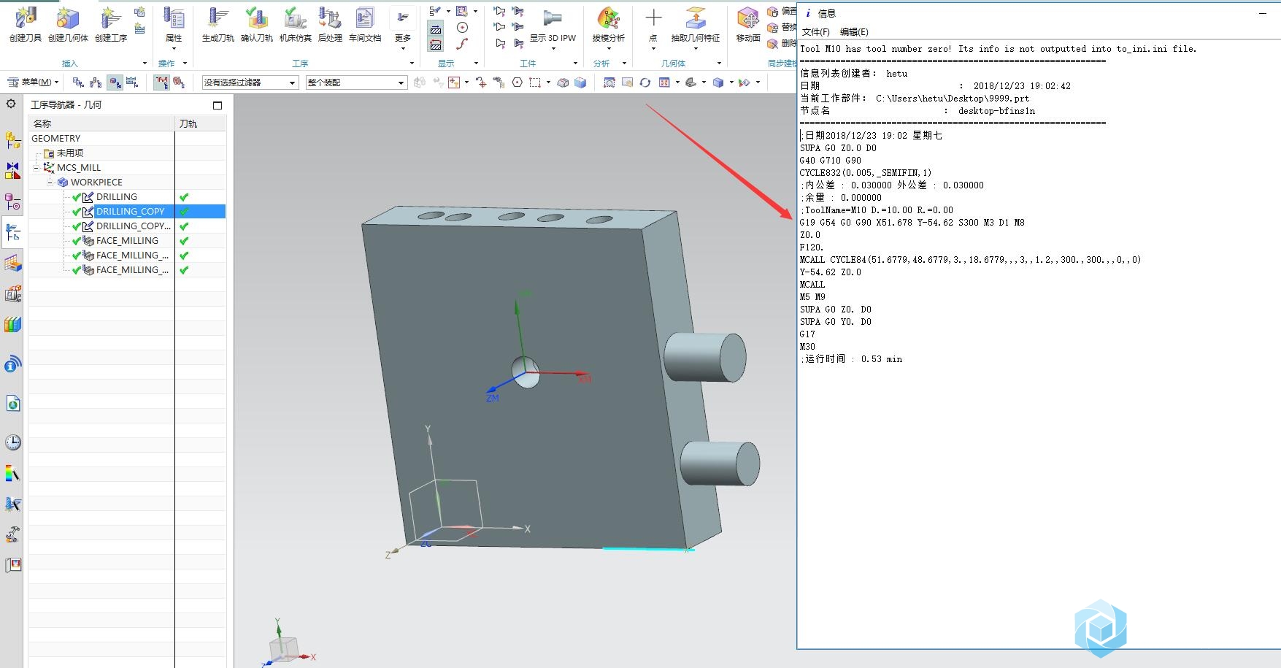Viewport: 1281px width, 668px height.
Task: Collapse the MCS_MILL tree node
Action: pos(36,168)
